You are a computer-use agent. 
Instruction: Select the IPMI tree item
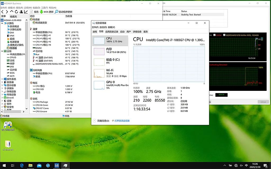[11, 36]
